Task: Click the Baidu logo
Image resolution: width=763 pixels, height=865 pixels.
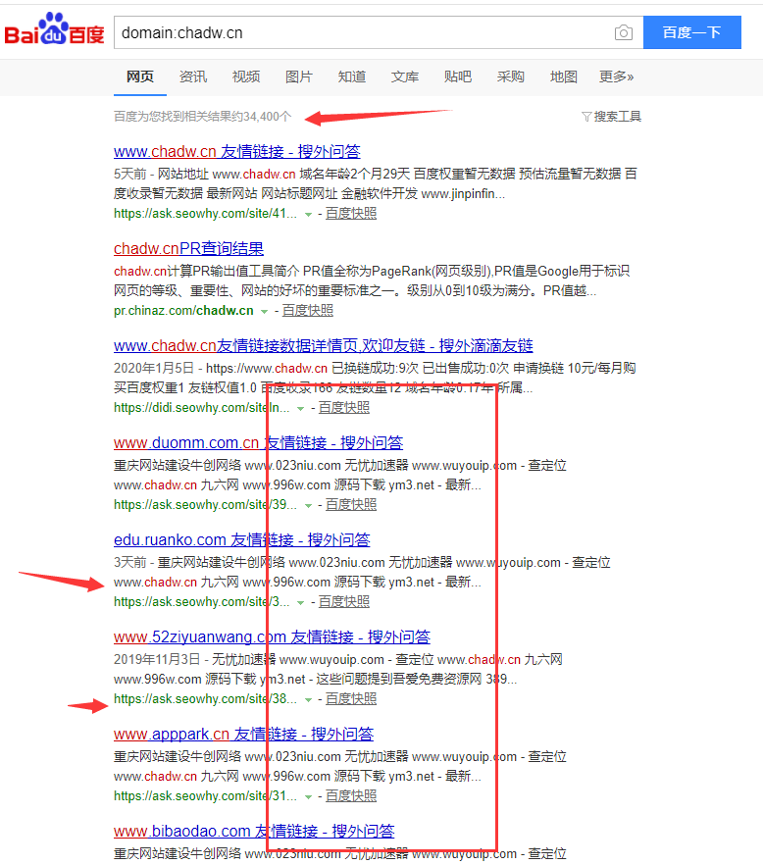Action: 54,29
